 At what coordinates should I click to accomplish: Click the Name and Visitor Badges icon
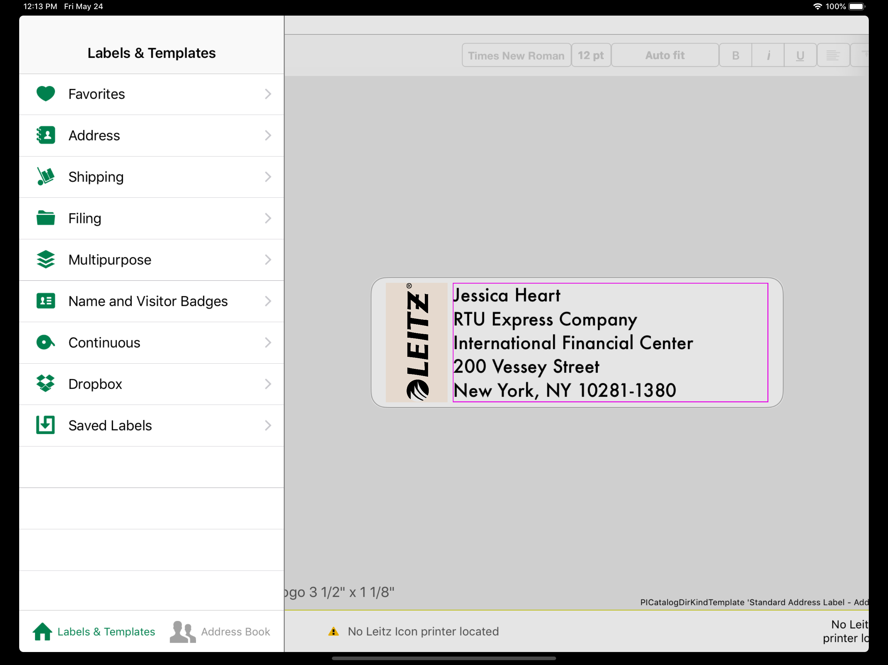click(46, 301)
